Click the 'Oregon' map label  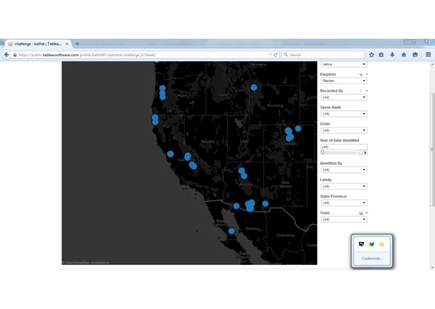coord(181,95)
